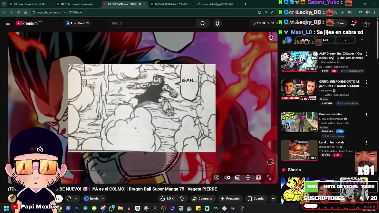379x213 pixels.
Task: Reload the page
Action: click(18, 12)
